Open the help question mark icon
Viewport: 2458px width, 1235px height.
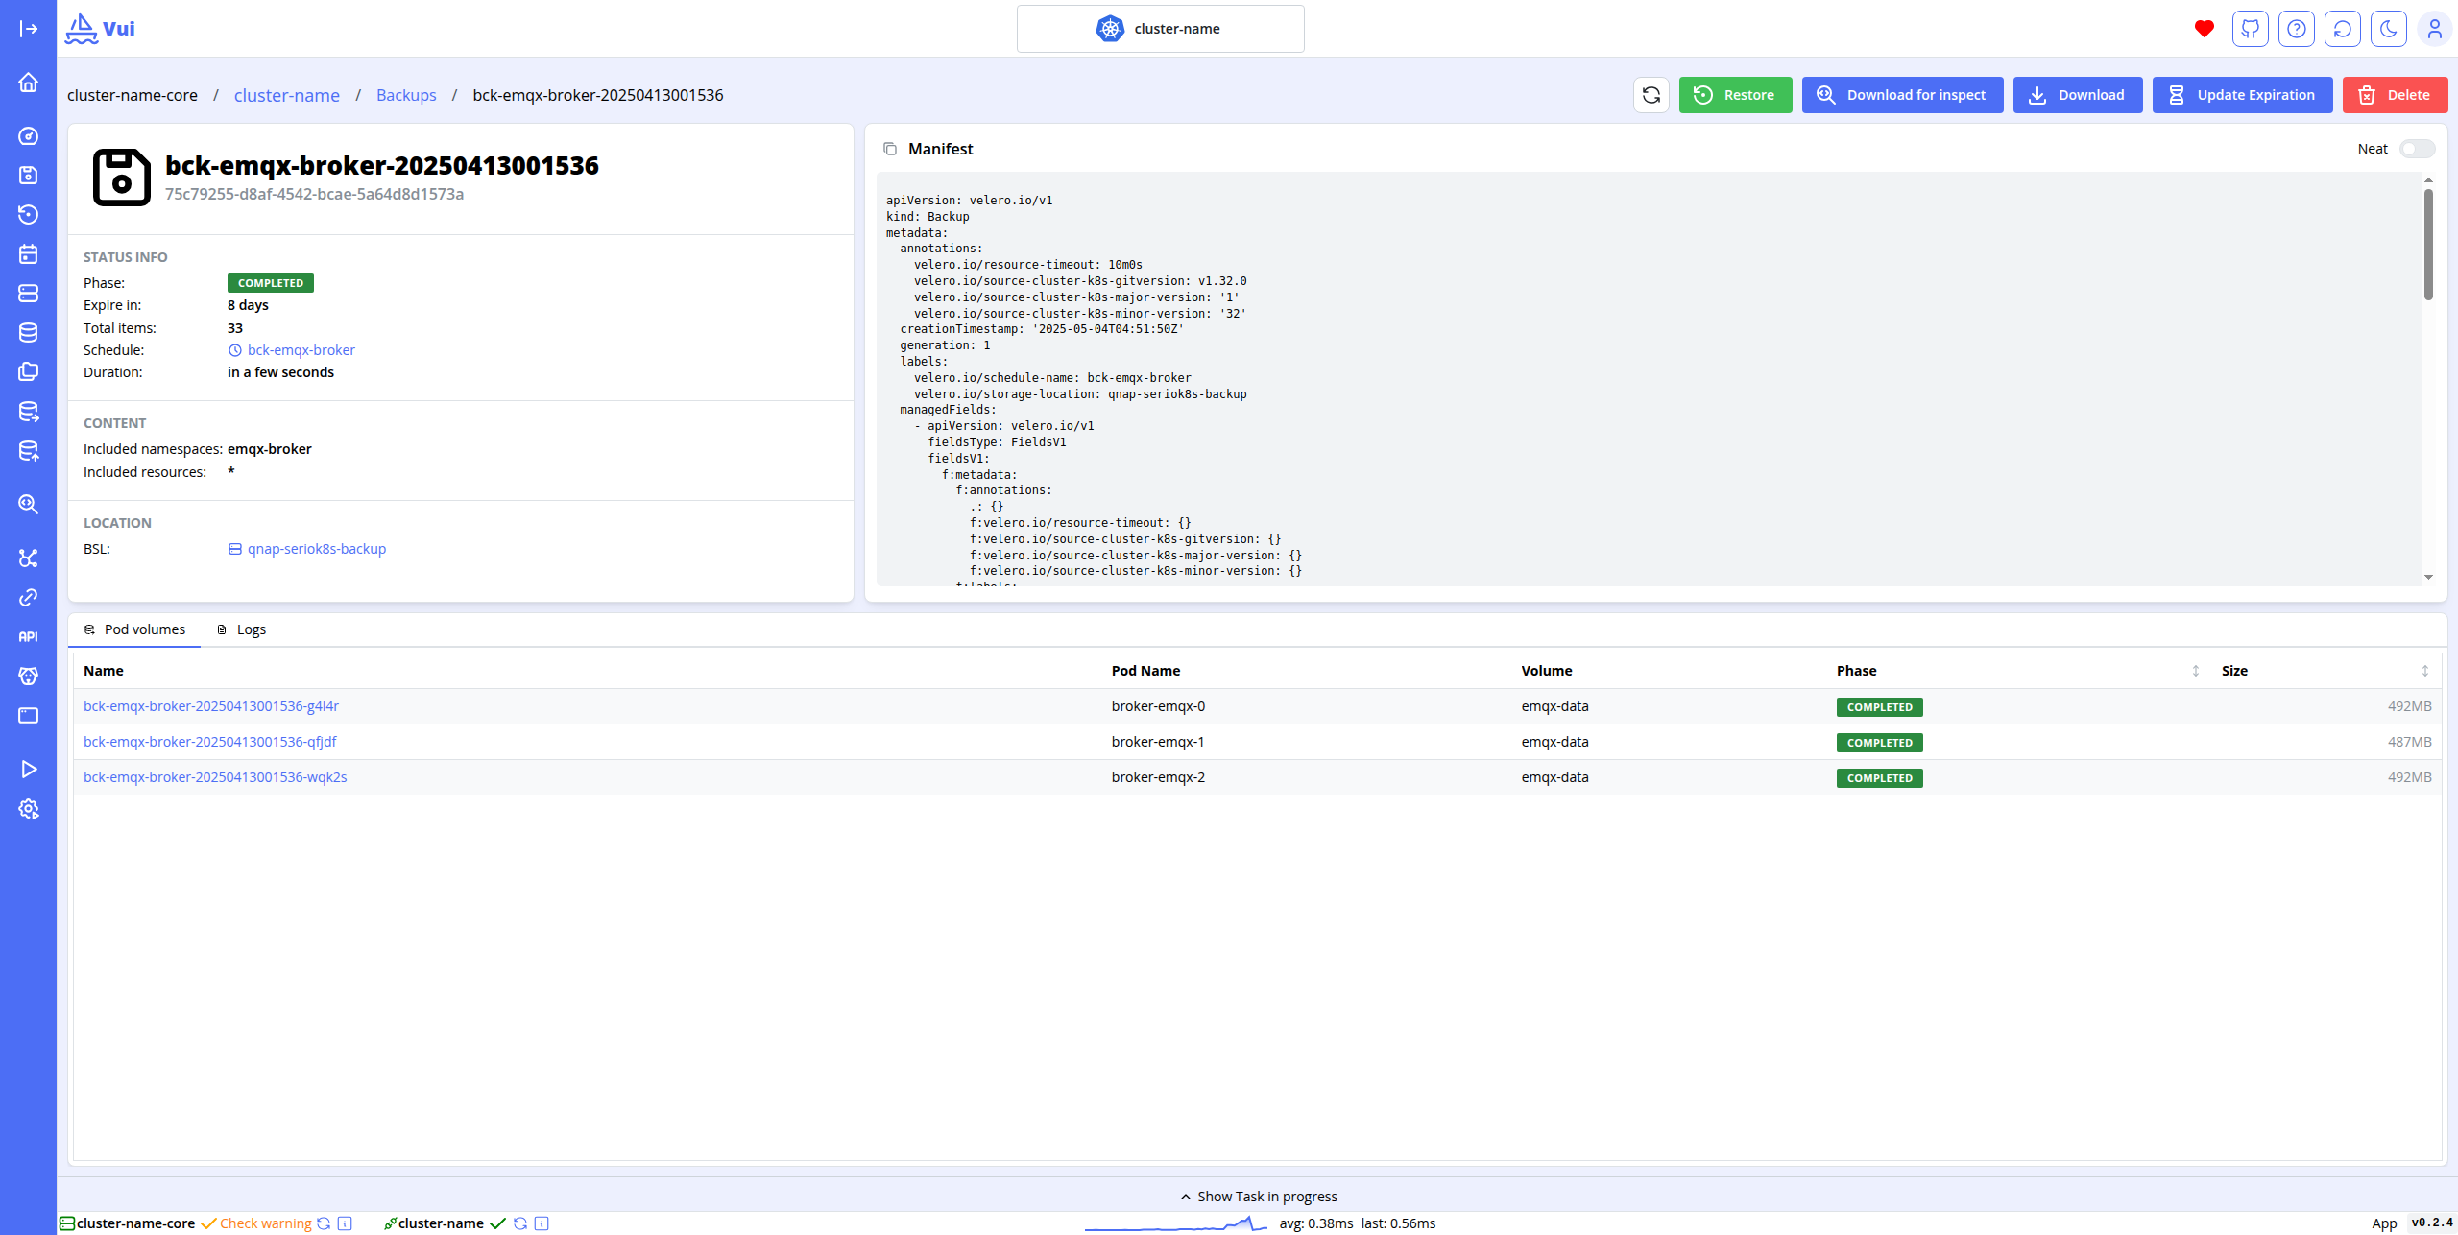[2296, 29]
